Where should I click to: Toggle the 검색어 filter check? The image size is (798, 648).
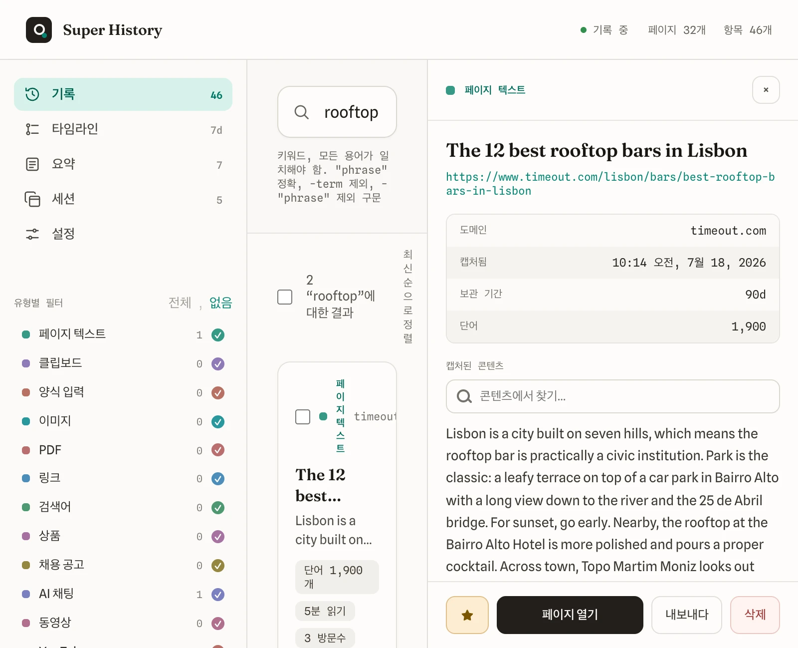218,508
